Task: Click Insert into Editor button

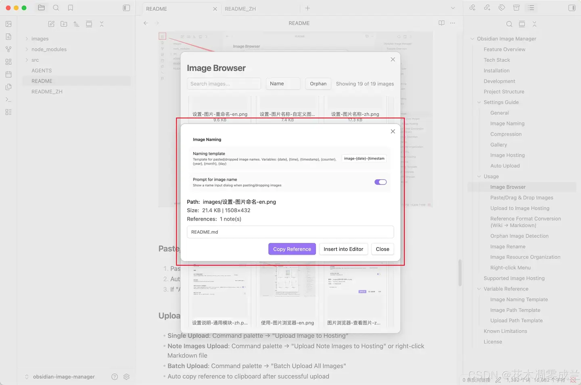Action: (x=343, y=249)
